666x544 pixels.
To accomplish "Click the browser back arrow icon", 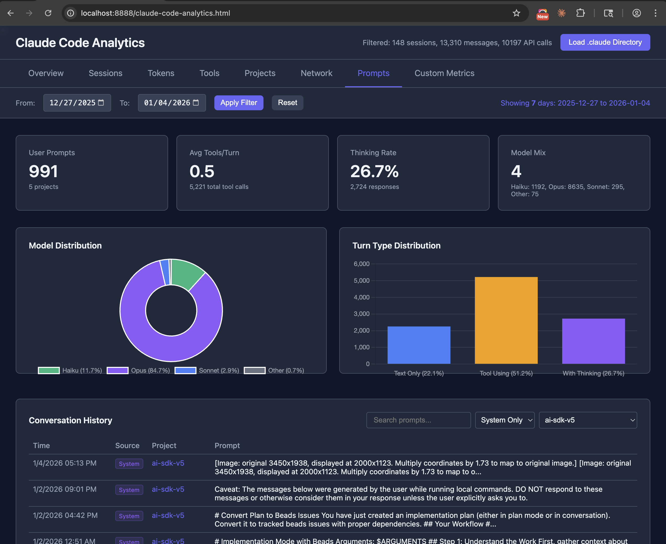I will [x=11, y=13].
